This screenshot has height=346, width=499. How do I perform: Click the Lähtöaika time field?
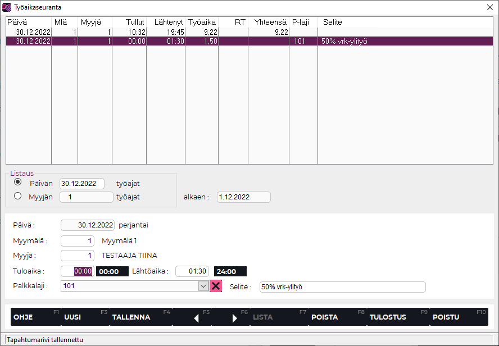pyautogui.click(x=192, y=271)
